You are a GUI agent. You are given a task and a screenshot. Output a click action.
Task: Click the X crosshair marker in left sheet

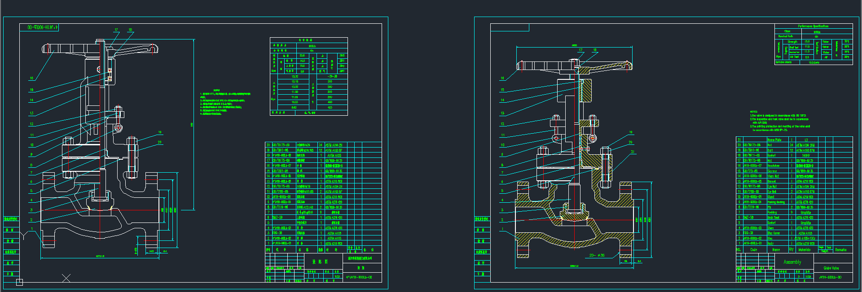tap(66, 278)
